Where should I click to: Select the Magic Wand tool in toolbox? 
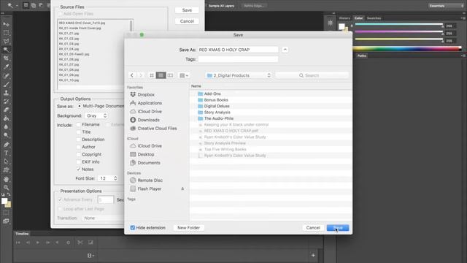(6, 50)
